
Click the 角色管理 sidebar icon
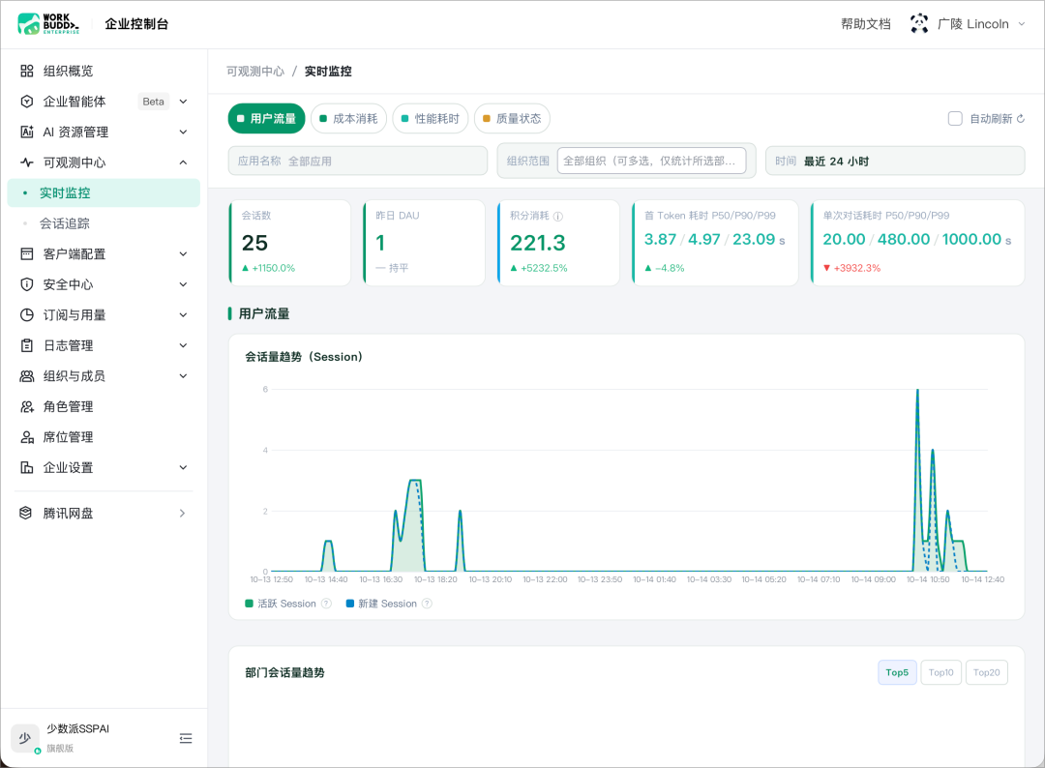[27, 406]
